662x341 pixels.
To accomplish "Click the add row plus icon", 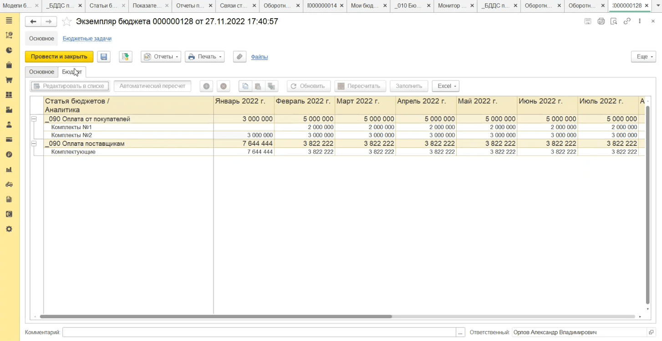I will click(x=206, y=86).
